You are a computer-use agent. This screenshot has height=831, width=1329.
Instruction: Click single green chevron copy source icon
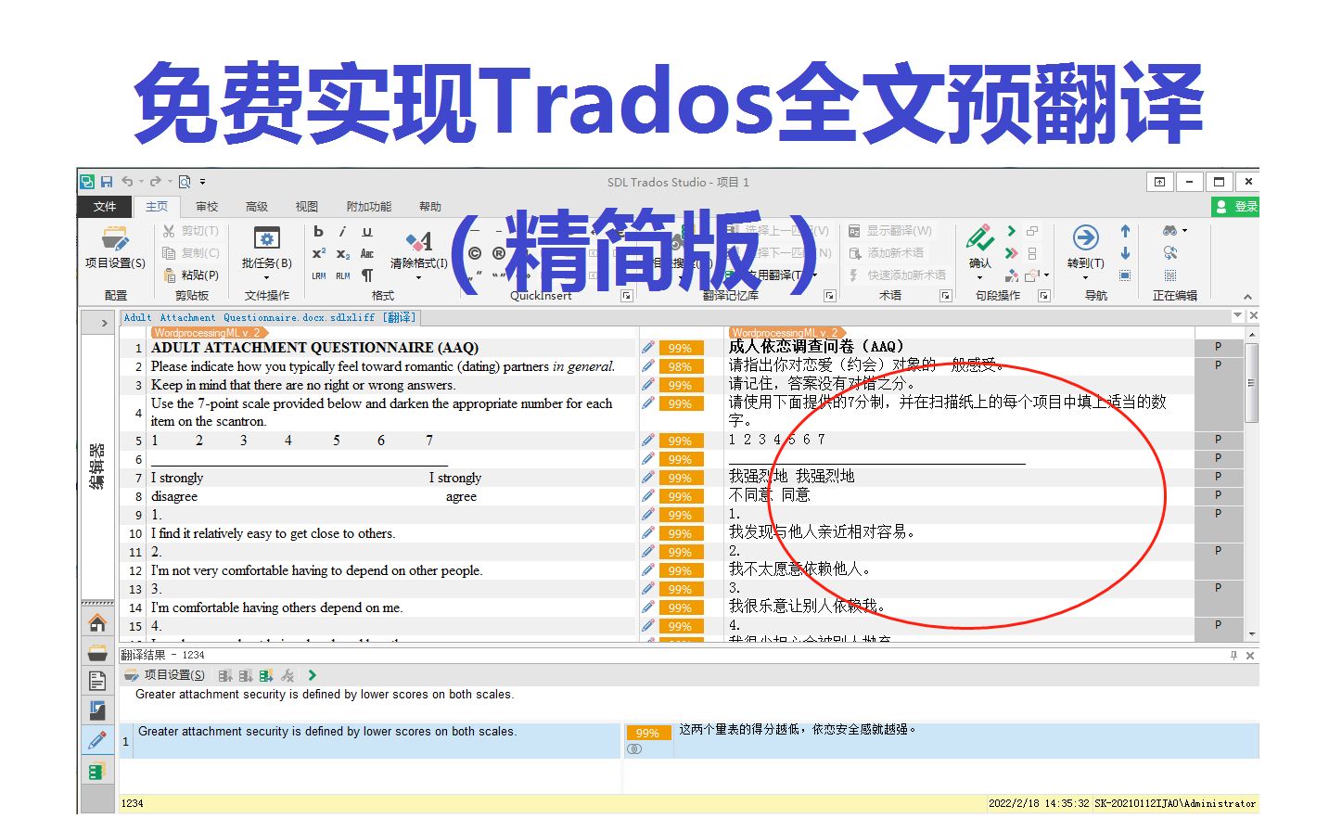(1012, 231)
